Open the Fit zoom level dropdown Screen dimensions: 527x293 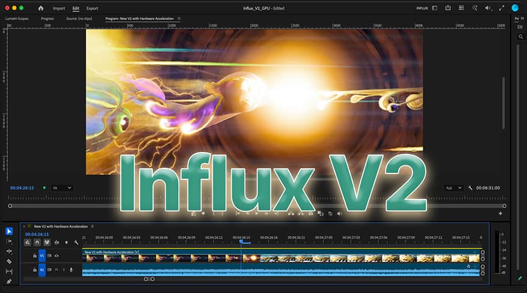click(62, 188)
